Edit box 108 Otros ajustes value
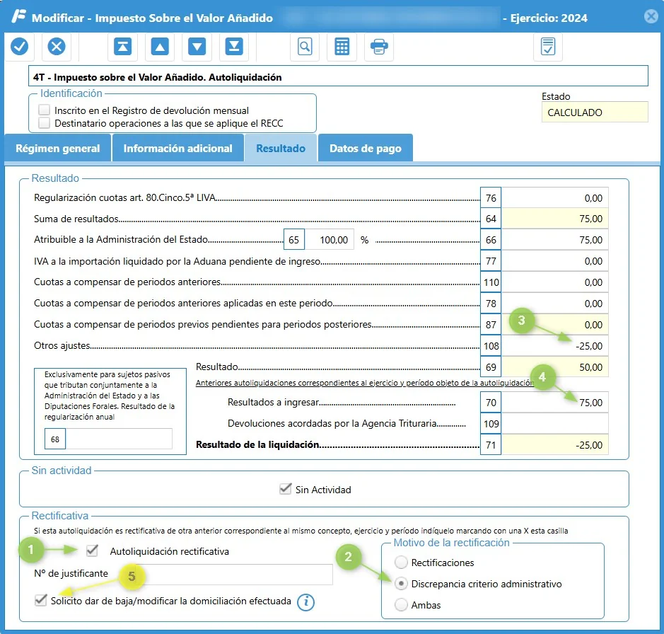Image resolution: width=664 pixels, height=634 pixels. point(554,346)
